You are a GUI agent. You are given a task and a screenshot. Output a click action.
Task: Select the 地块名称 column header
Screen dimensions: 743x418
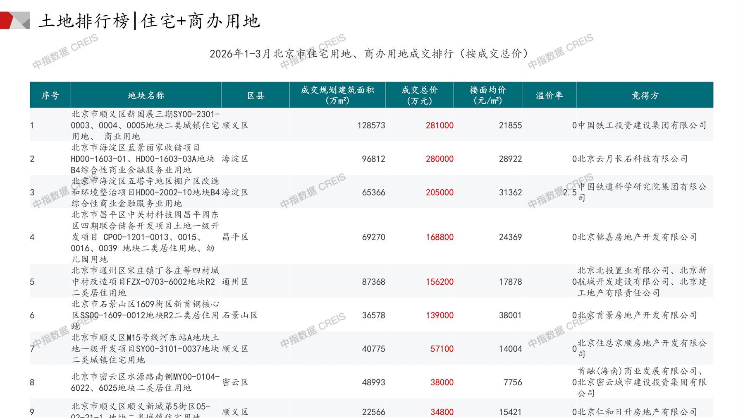pos(146,96)
